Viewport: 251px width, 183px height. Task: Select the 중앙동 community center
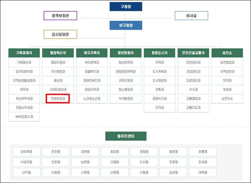pos(114,151)
